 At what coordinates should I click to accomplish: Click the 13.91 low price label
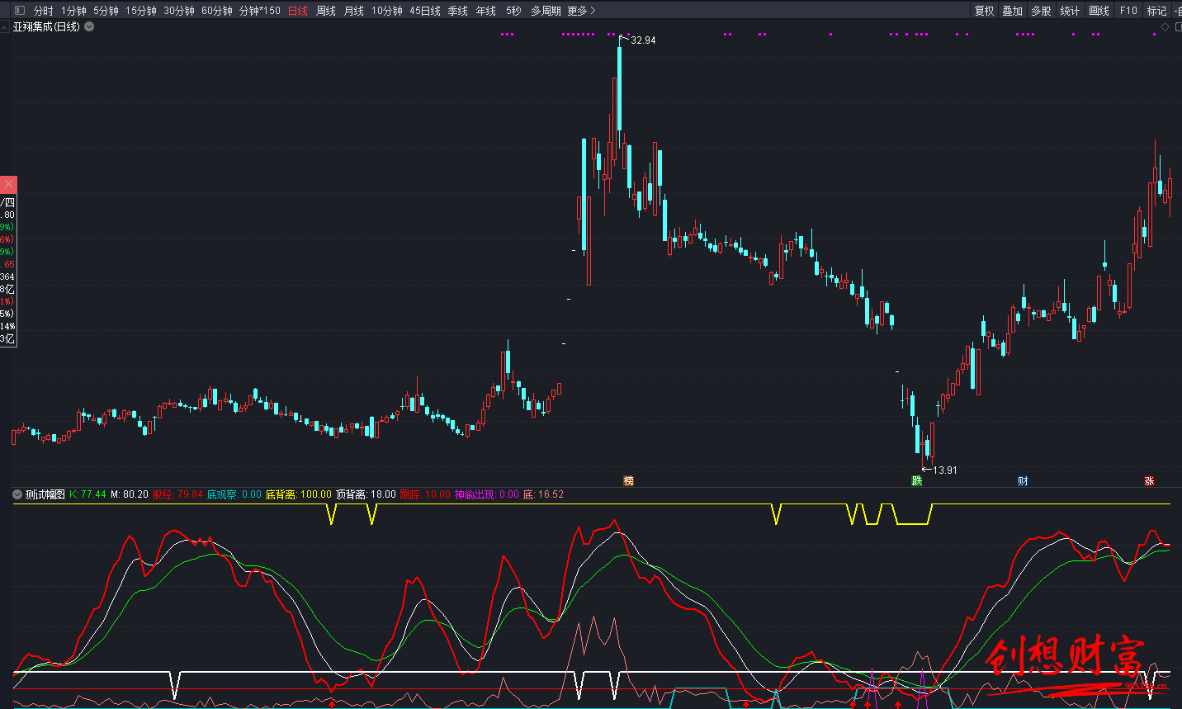coord(945,470)
